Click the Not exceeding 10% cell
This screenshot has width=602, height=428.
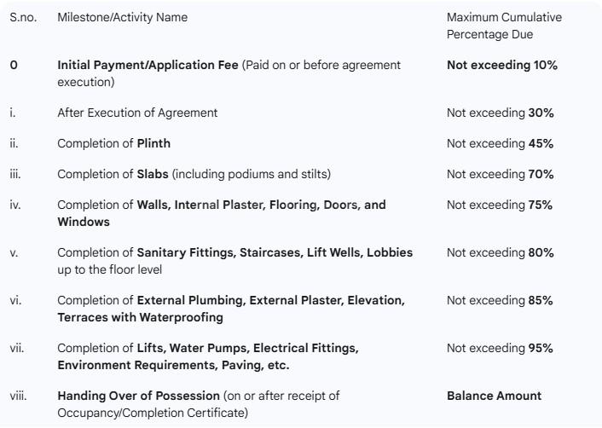pyautogui.click(x=501, y=65)
